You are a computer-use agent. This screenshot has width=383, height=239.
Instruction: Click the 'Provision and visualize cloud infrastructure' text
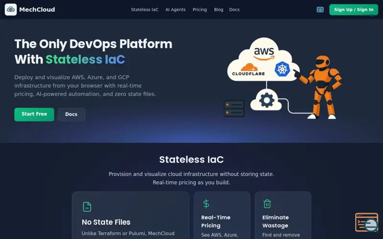tap(191, 174)
